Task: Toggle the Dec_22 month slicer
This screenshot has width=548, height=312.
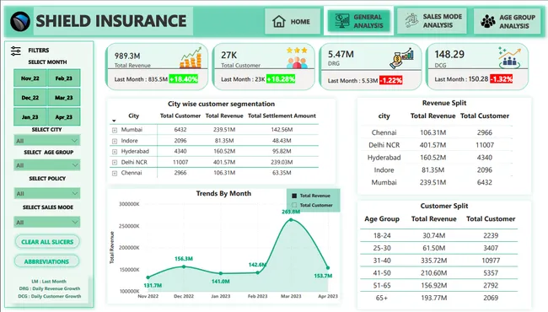Action: (x=30, y=98)
